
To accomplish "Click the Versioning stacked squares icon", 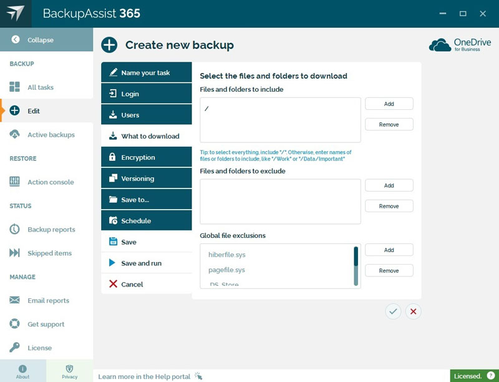I will (x=113, y=179).
